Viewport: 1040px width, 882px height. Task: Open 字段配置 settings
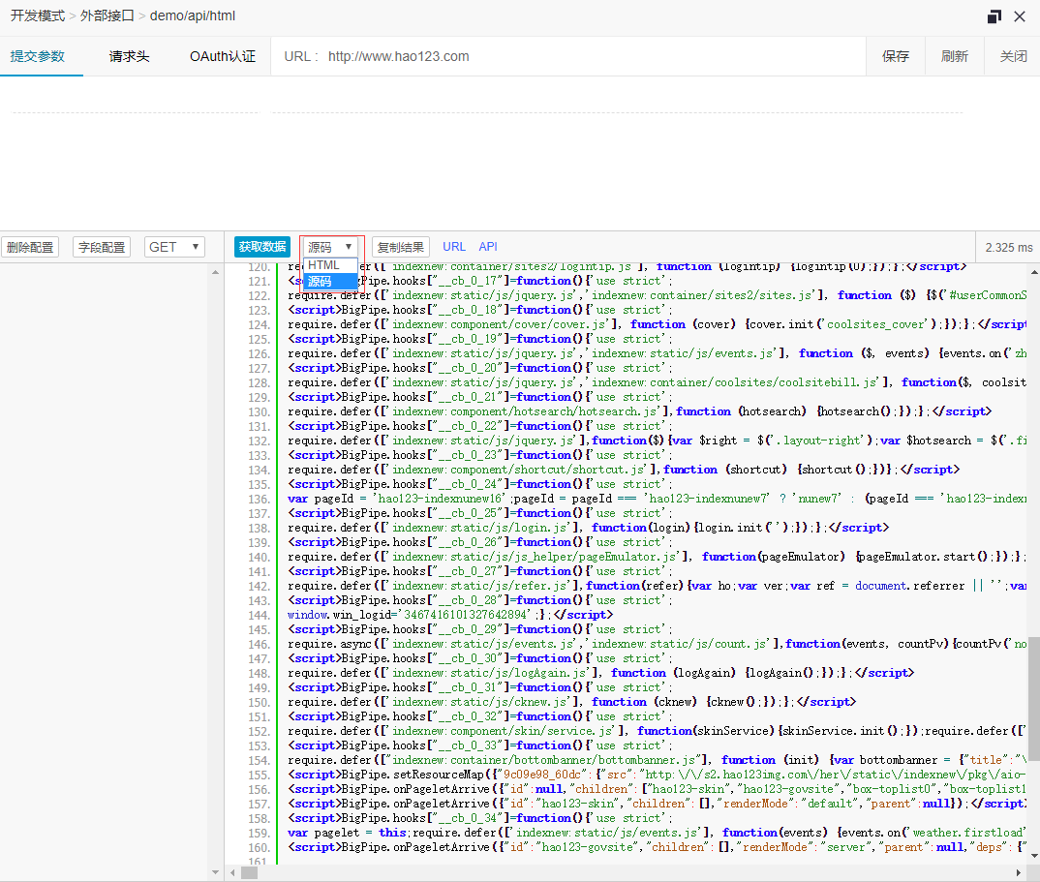[x=102, y=247]
